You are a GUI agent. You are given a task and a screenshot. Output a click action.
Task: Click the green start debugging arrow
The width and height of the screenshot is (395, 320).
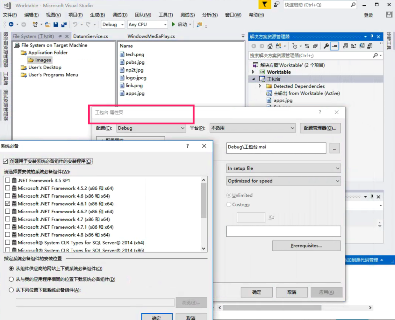173,24
